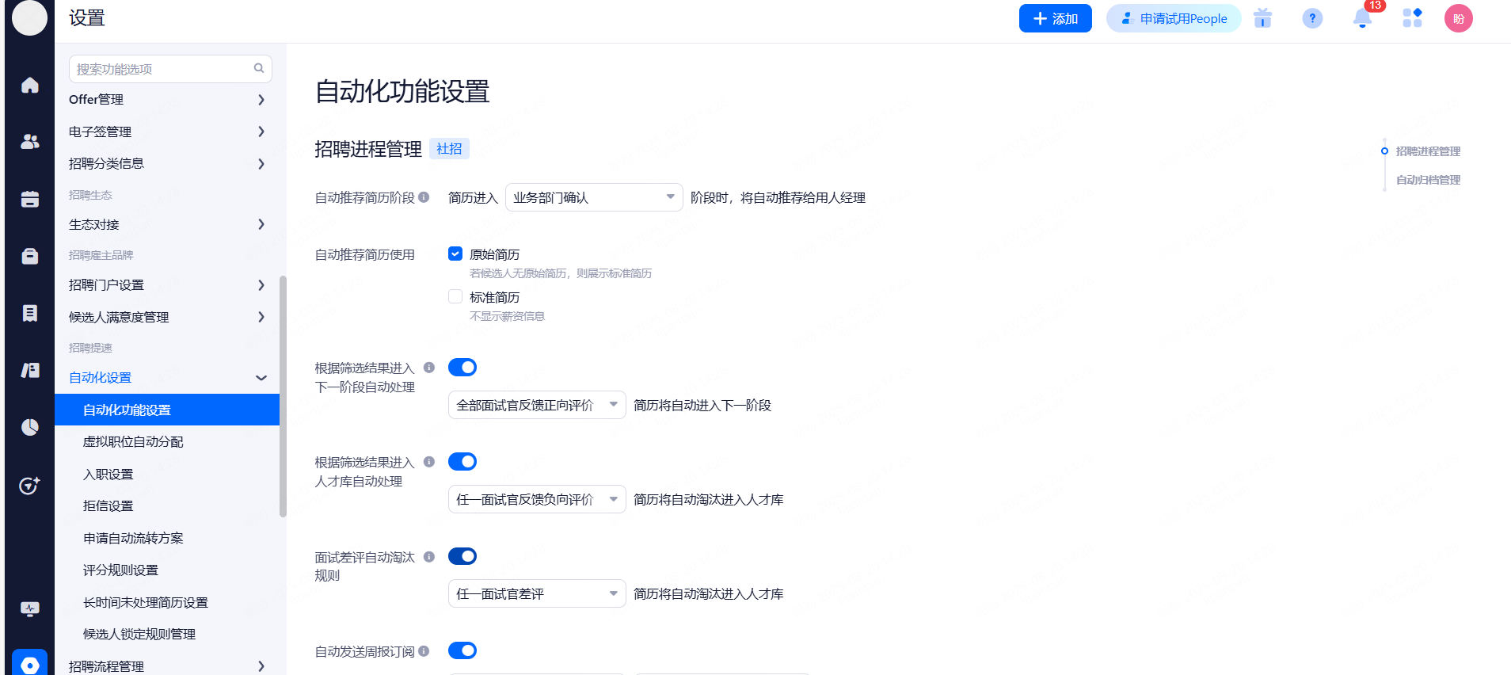The width and height of the screenshot is (1511, 675).
Task: Open the 全部面试官反馈正向评价 dropdown
Action: [x=537, y=405]
